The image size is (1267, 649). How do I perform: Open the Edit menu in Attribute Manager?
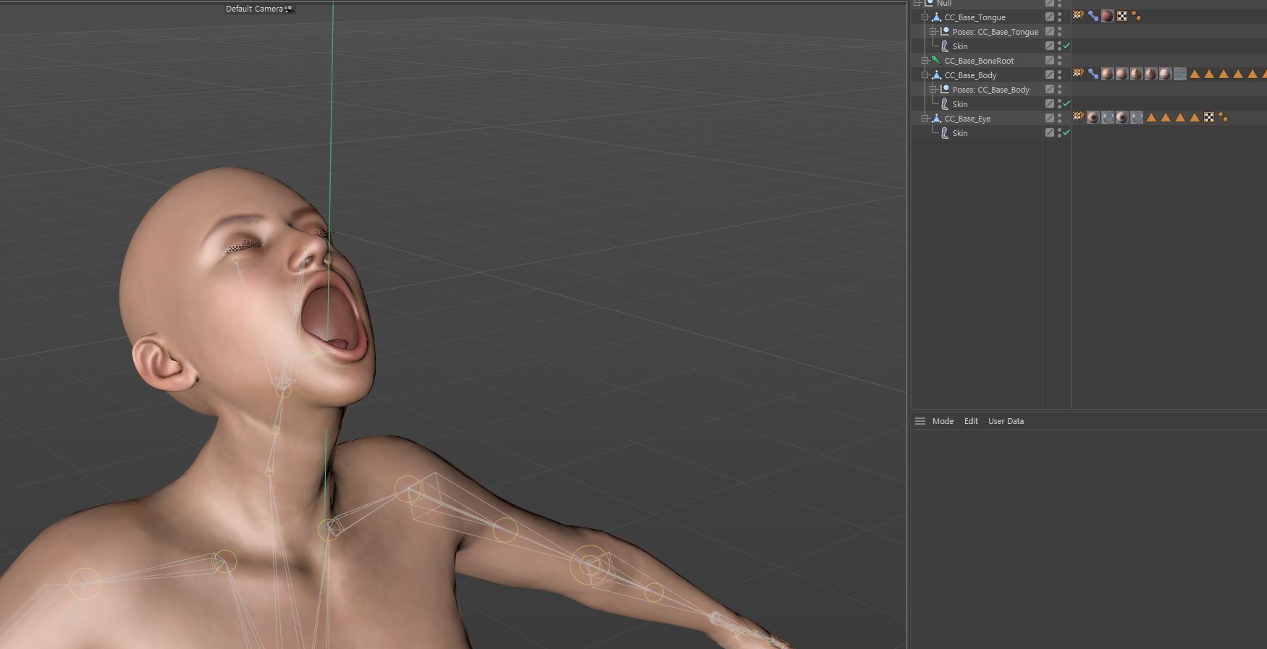click(971, 421)
